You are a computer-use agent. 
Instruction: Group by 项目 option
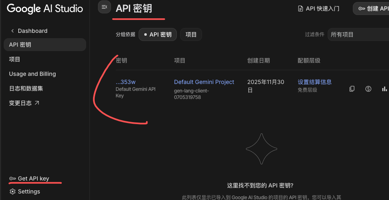tap(191, 34)
